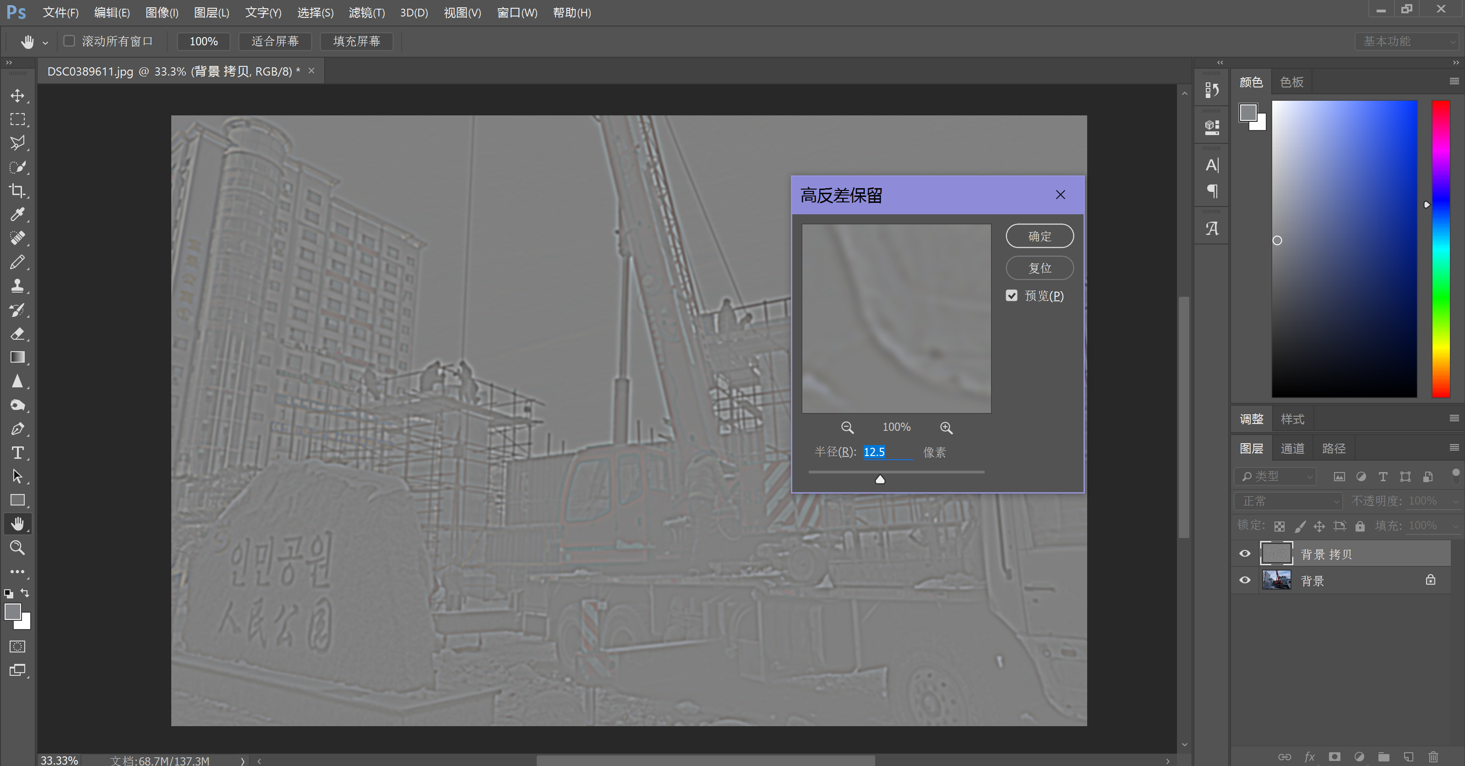Viewport: 1465px width, 766px height.
Task: Click the 复位 button
Action: (x=1039, y=268)
